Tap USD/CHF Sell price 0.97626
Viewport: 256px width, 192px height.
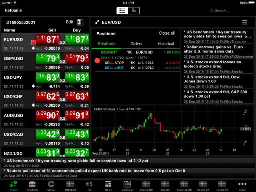click(48, 96)
